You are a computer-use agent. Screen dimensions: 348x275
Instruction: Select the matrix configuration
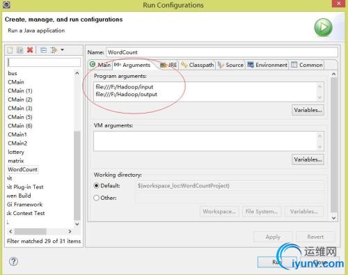click(x=16, y=161)
